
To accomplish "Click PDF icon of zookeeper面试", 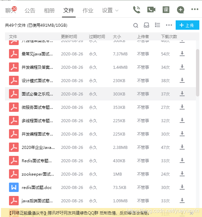I will tap(14, 174).
